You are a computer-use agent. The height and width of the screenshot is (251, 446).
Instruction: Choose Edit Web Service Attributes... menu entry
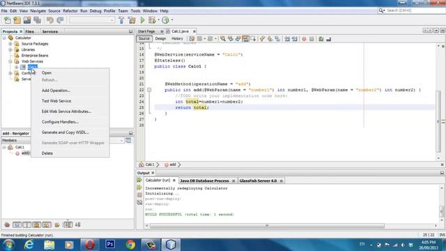[70, 112]
